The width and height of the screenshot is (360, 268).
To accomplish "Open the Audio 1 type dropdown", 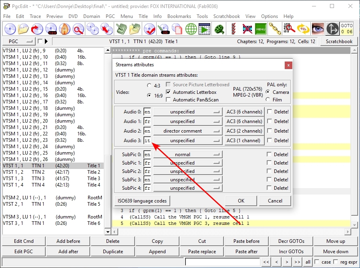I will pos(188,121).
